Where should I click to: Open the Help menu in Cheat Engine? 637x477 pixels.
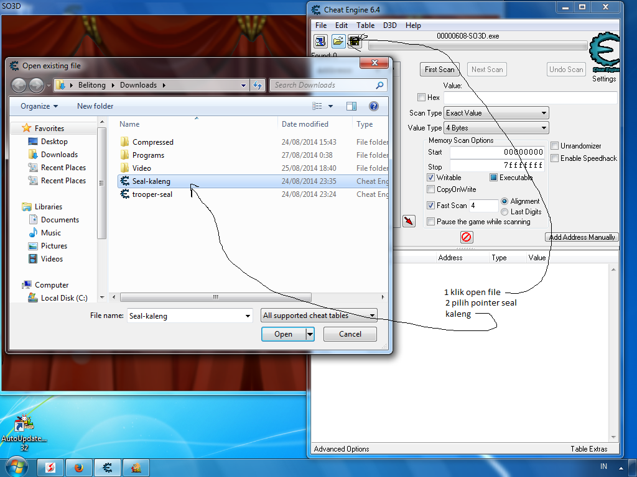point(413,25)
